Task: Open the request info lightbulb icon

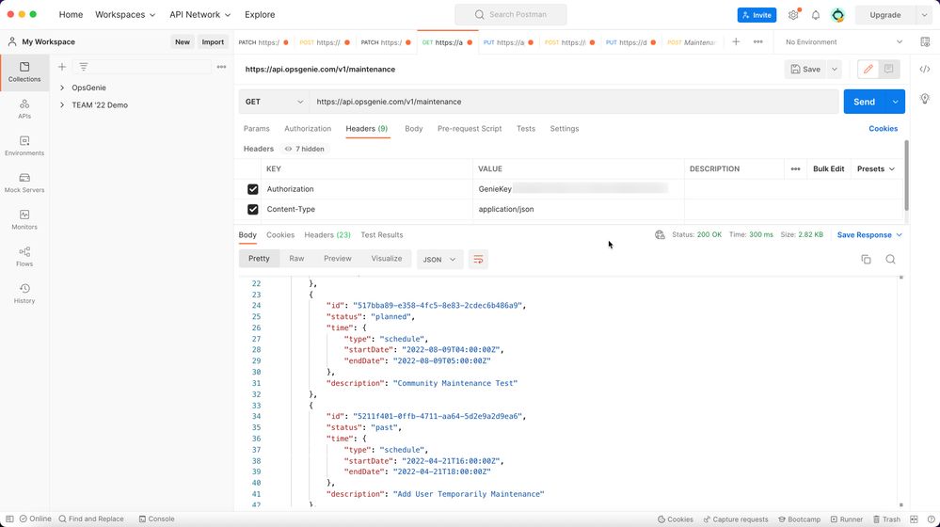Action: [x=925, y=98]
